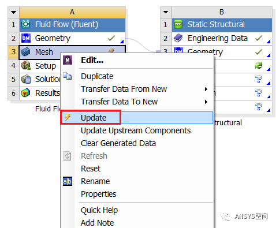The height and width of the screenshot is (228, 276).
Task: Click the Engineering Data book icon
Action: click(x=178, y=38)
